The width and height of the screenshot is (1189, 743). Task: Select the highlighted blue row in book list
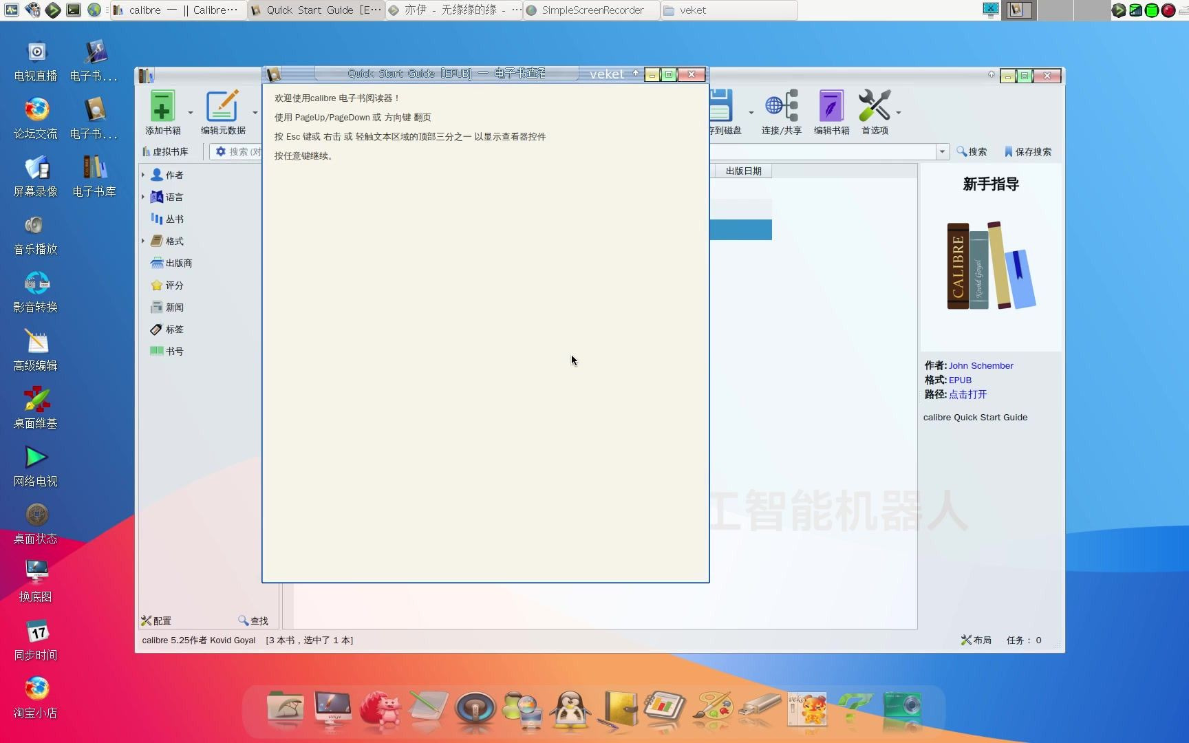click(x=740, y=230)
